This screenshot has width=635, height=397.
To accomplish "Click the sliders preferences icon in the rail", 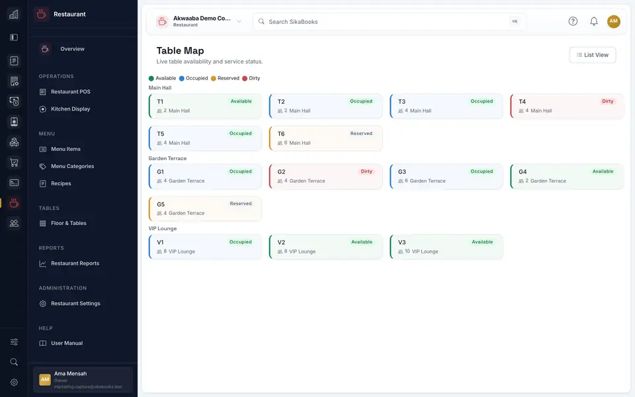I will coord(14,342).
